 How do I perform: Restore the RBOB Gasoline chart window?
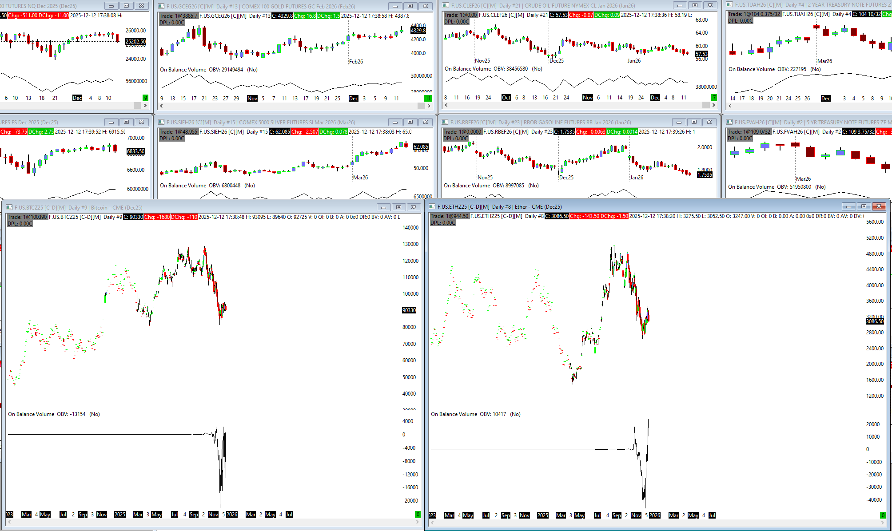(x=694, y=122)
